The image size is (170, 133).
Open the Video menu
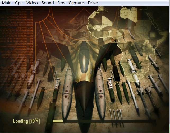click(32, 3)
